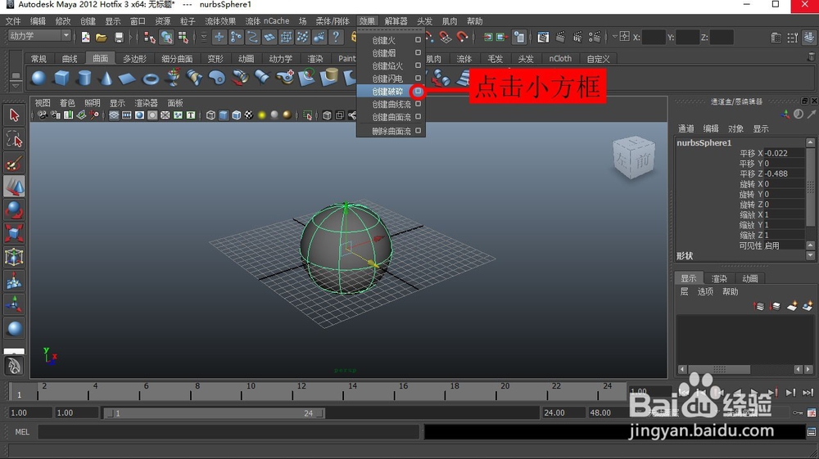The height and width of the screenshot is (459, 819).
Task: Open 着色 menu in viewport panel
Action: pos(67,103)
